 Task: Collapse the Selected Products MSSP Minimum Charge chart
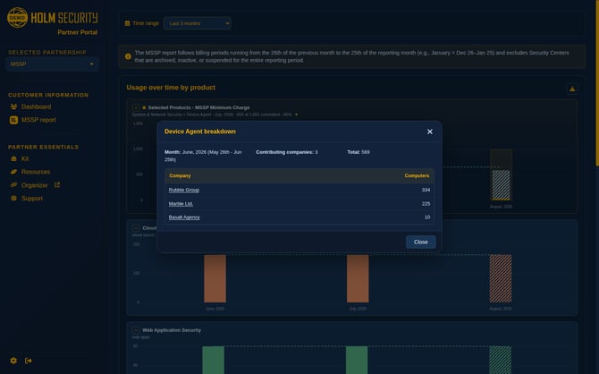click(x=136, y=108)
